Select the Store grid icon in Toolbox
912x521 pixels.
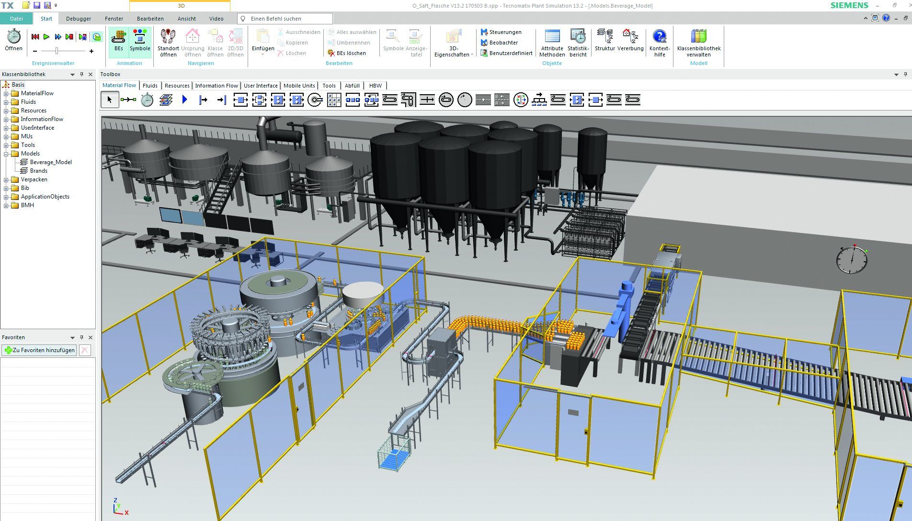point(334,100)
